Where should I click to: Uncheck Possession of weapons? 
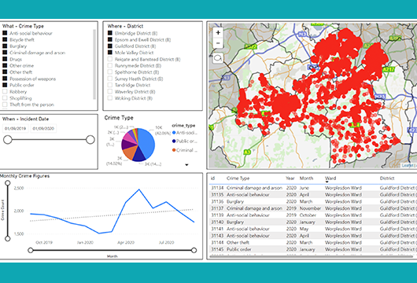5,79
